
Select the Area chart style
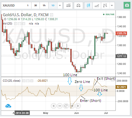[x=97, y=5]
